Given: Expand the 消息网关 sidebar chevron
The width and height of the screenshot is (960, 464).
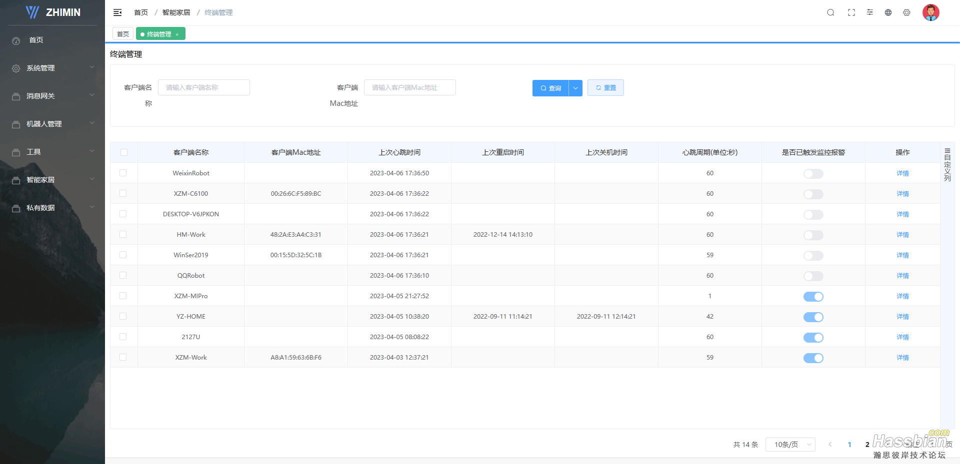Looking at the screenshot, I should point(92,95).
